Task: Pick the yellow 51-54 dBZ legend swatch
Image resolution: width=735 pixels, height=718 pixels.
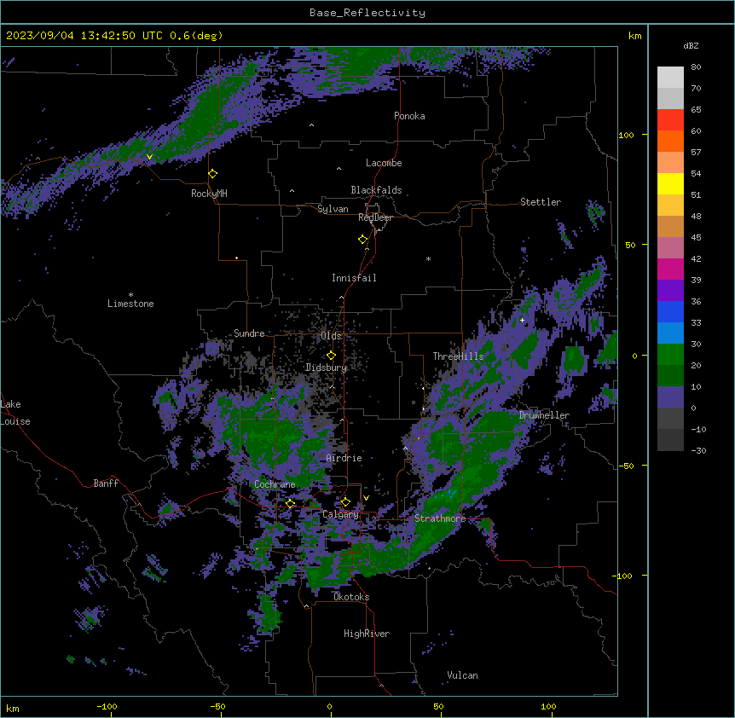Action: 670,183
